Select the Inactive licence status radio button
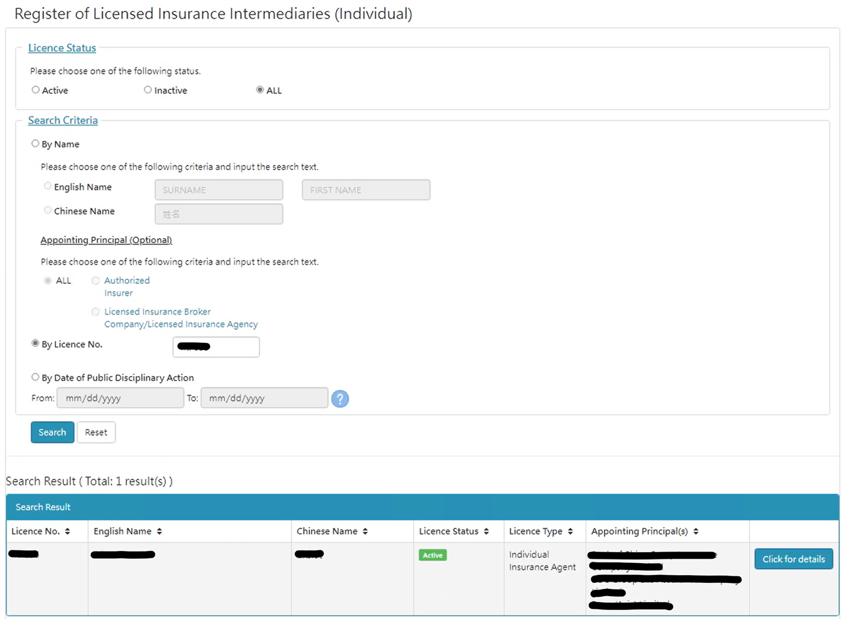843x619 pixels. [148, 90]
